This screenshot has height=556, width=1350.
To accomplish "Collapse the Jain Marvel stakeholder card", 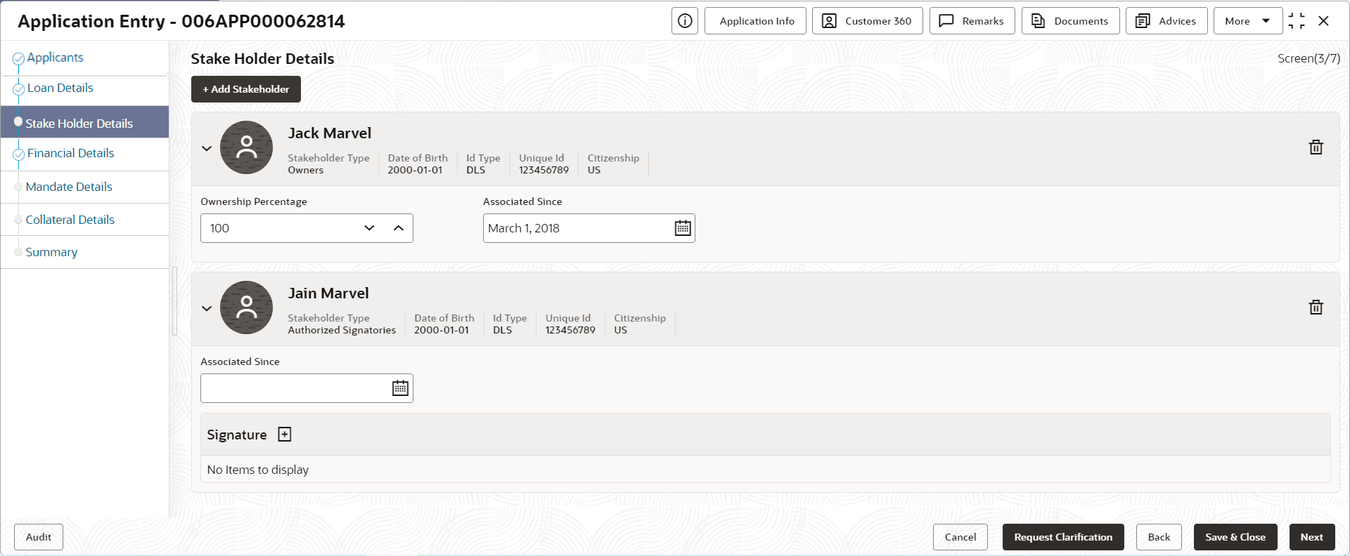I will coord(207,308).
